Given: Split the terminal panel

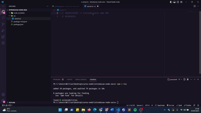Looking at the screenshot, I should 184,79.
